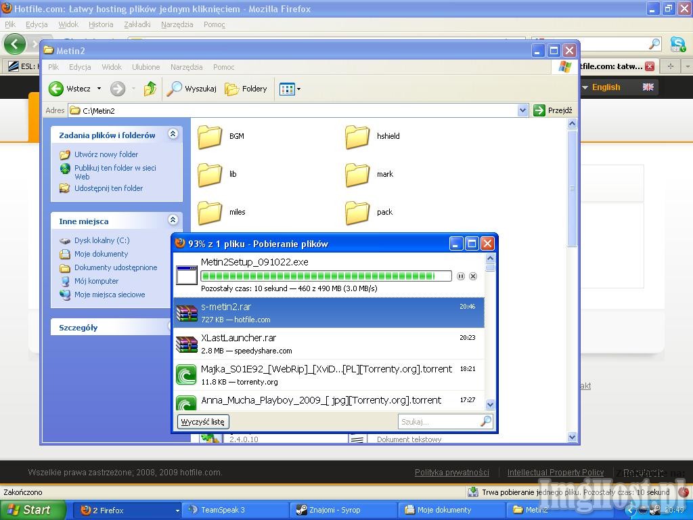Open Moje dokumenty from Inne miejsca
693x520 pixels.
tap(102, 254)
